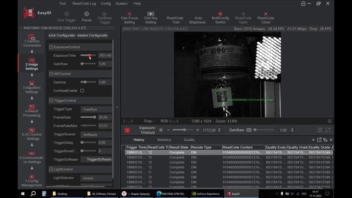Open step 7 Config Management
352x198 pixels.
click(32, 180)
